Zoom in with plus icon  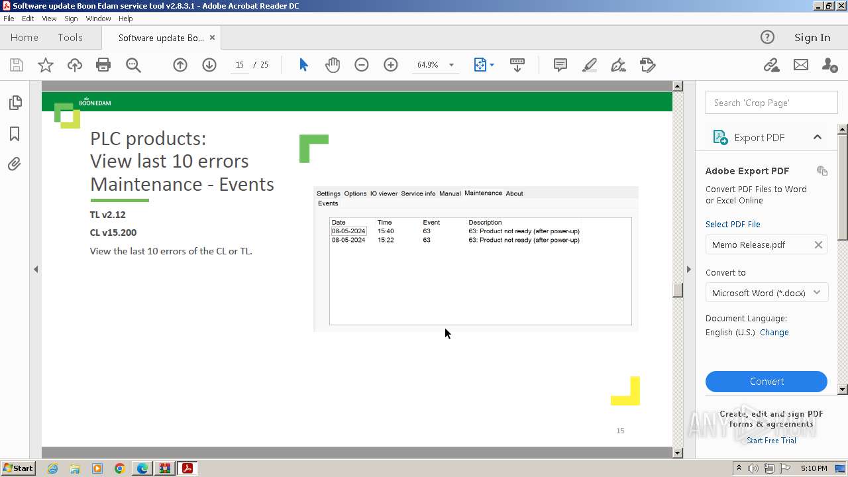391,65
